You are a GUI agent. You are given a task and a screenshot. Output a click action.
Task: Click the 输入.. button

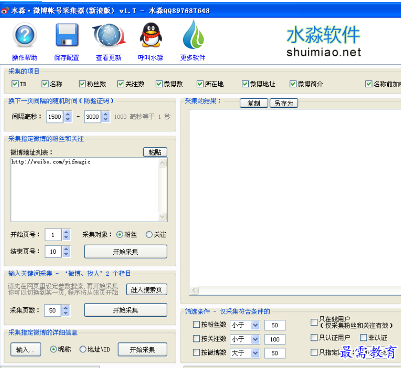tap(26, 349)
